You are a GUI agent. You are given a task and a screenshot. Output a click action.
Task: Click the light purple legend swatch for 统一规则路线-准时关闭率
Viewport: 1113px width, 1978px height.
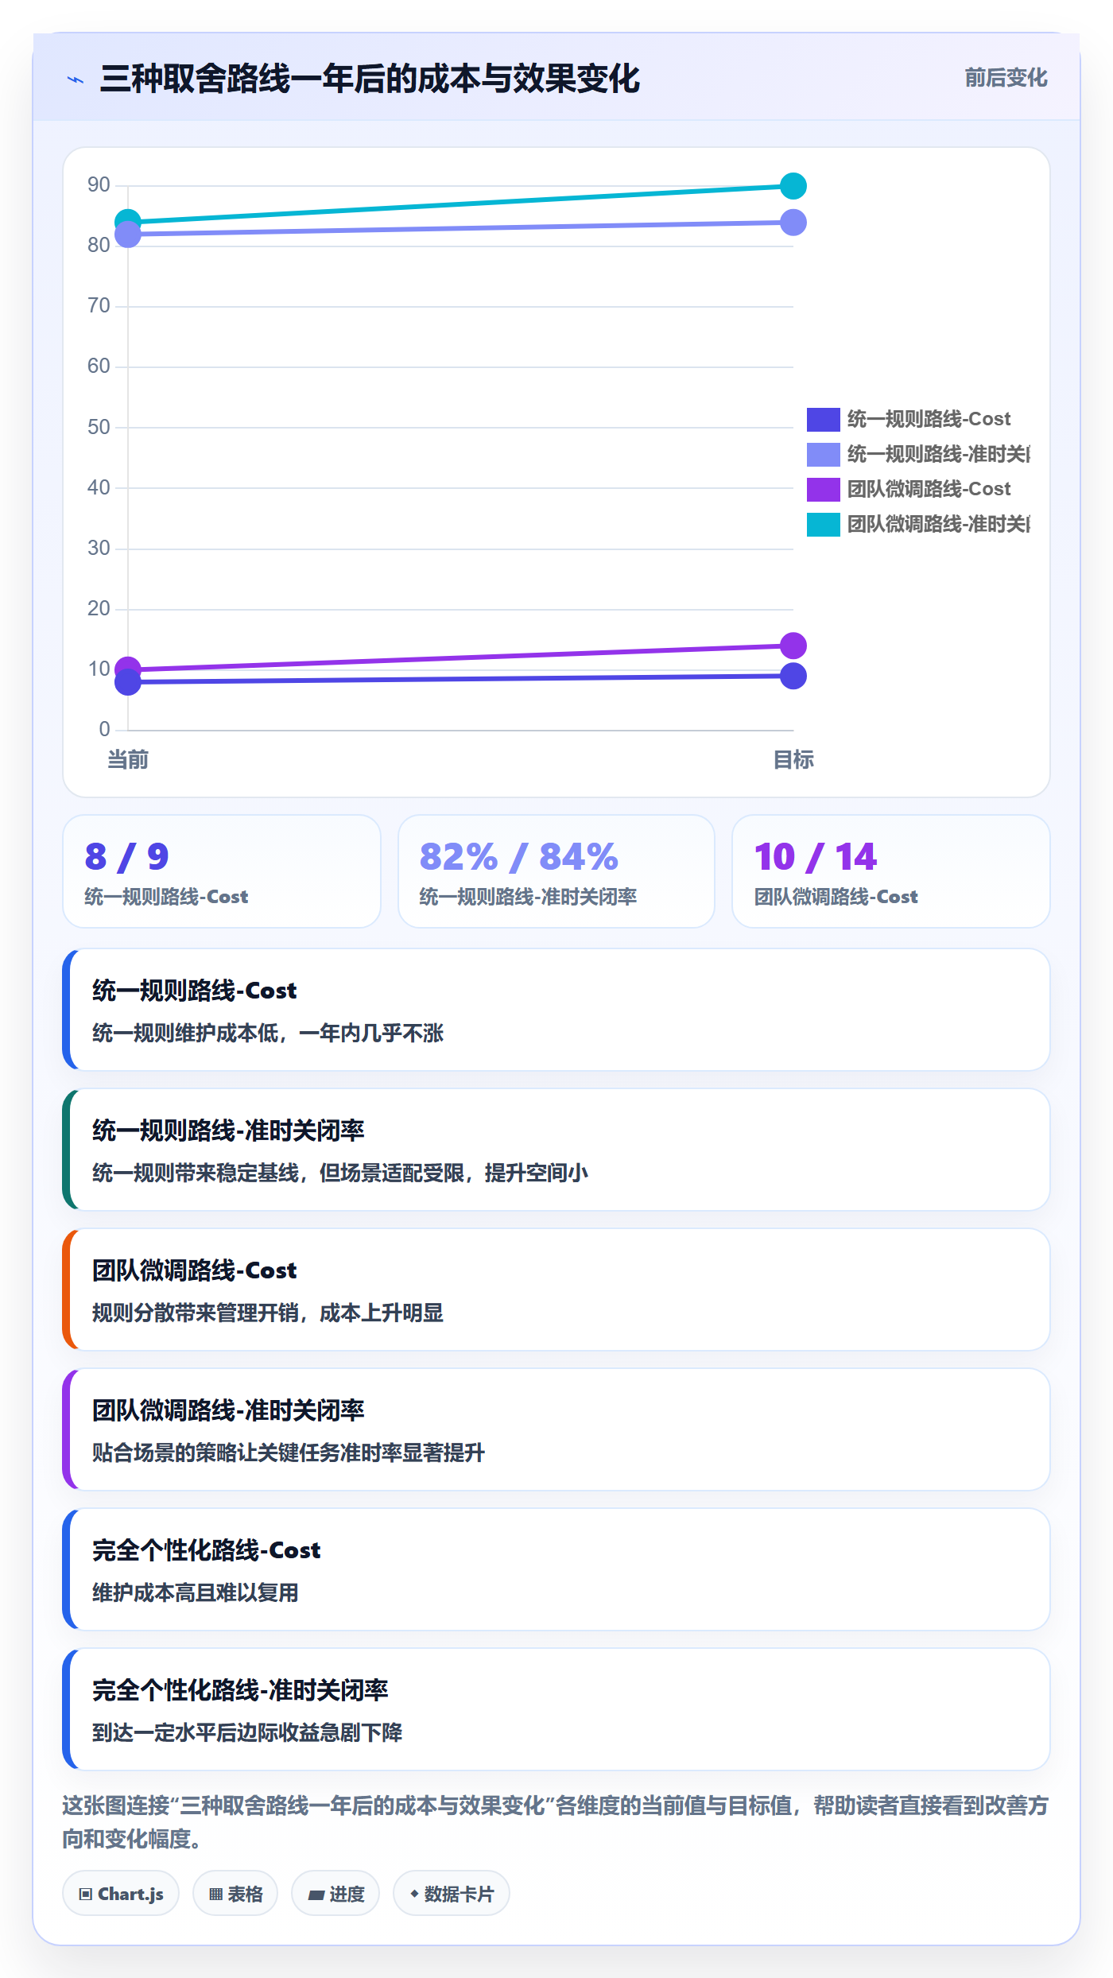(823, 454)
